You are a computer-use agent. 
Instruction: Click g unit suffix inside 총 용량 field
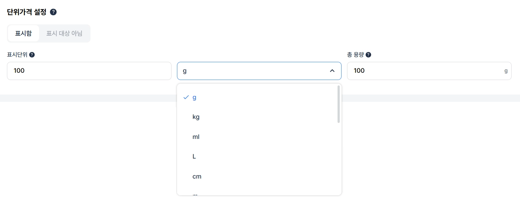(506, 71)
